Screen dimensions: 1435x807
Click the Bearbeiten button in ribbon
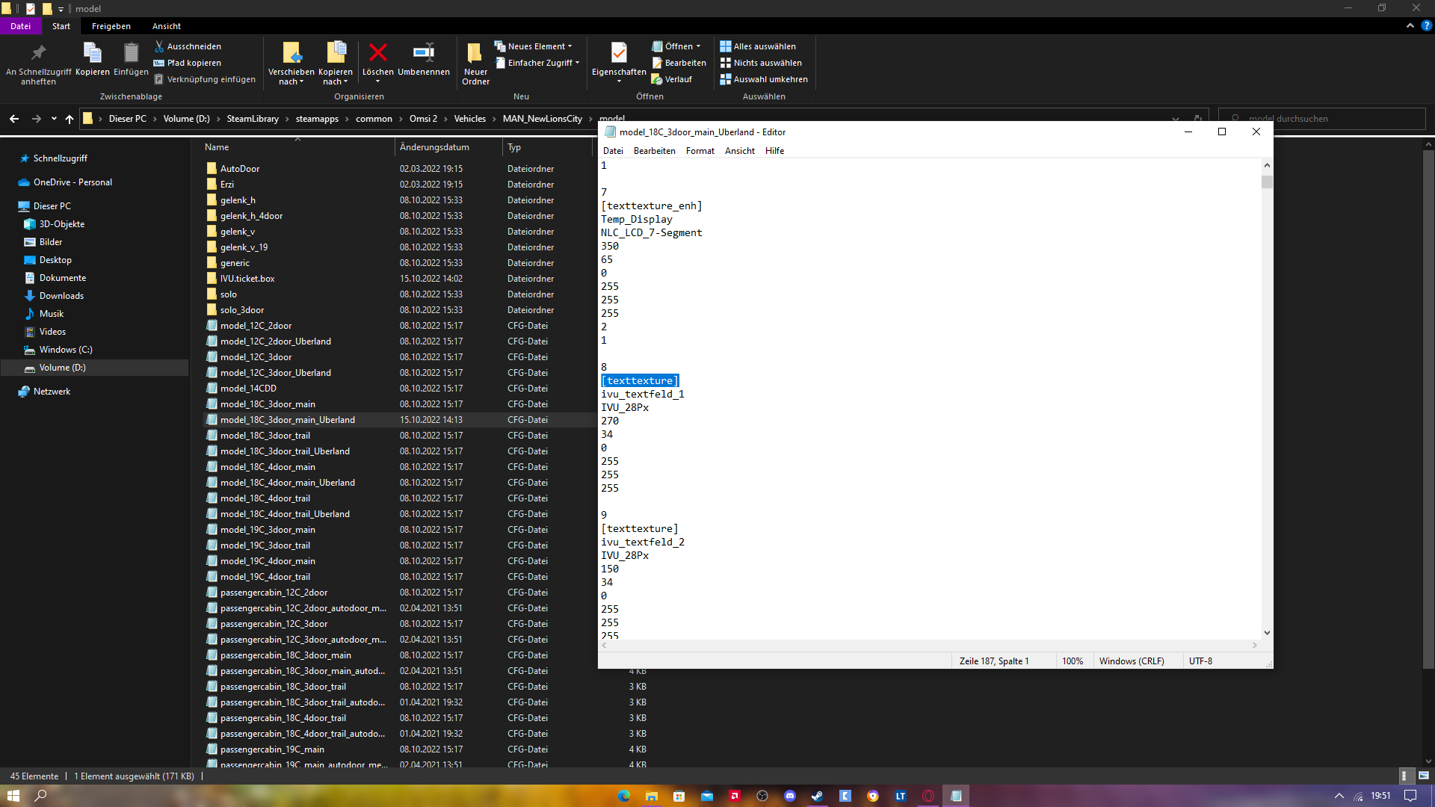679,63
